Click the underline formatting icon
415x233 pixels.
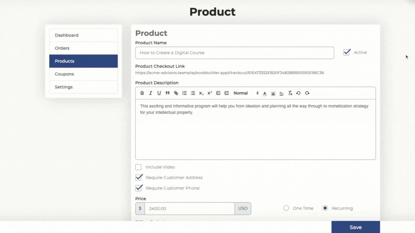159,93
